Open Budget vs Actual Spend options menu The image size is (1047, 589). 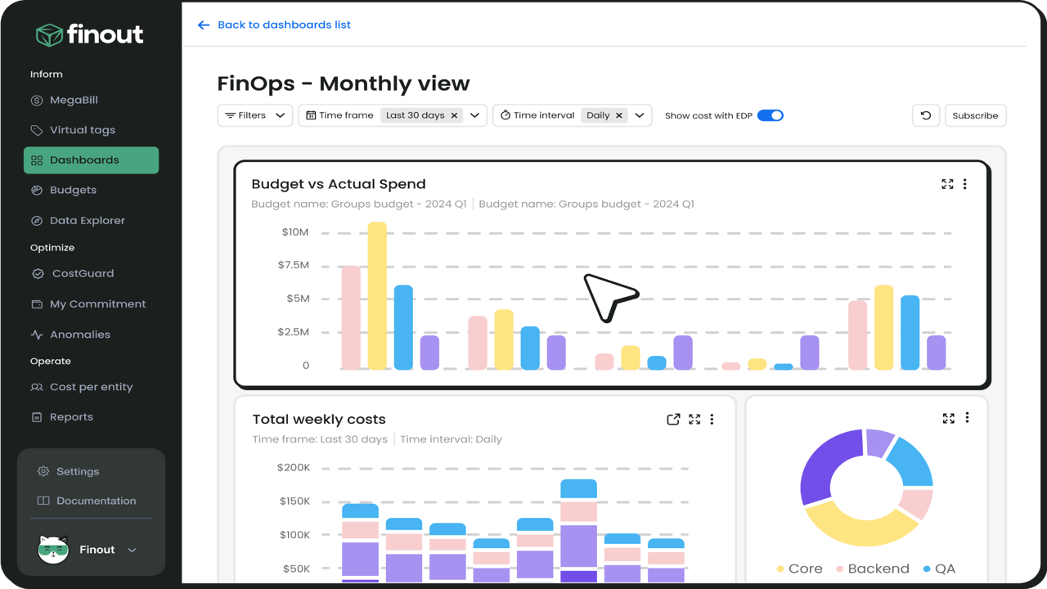[965, 184]
